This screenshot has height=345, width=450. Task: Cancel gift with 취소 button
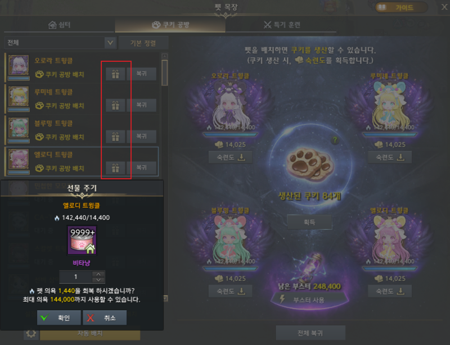(105, 318)
